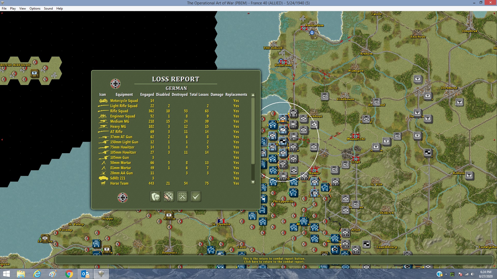The width and height of the screenshot is (497, 279).
Task: Select the Rifle Squad row
Action: click(119, 111)
